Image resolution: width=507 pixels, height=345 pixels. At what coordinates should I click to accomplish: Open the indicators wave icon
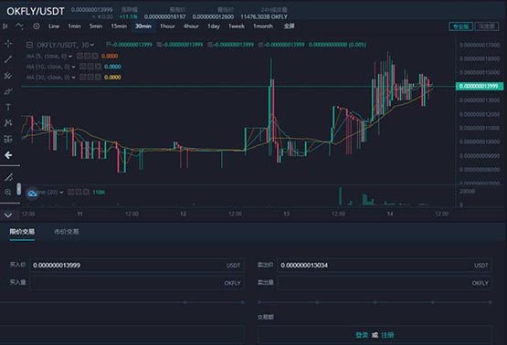click(x=19, y=26)
